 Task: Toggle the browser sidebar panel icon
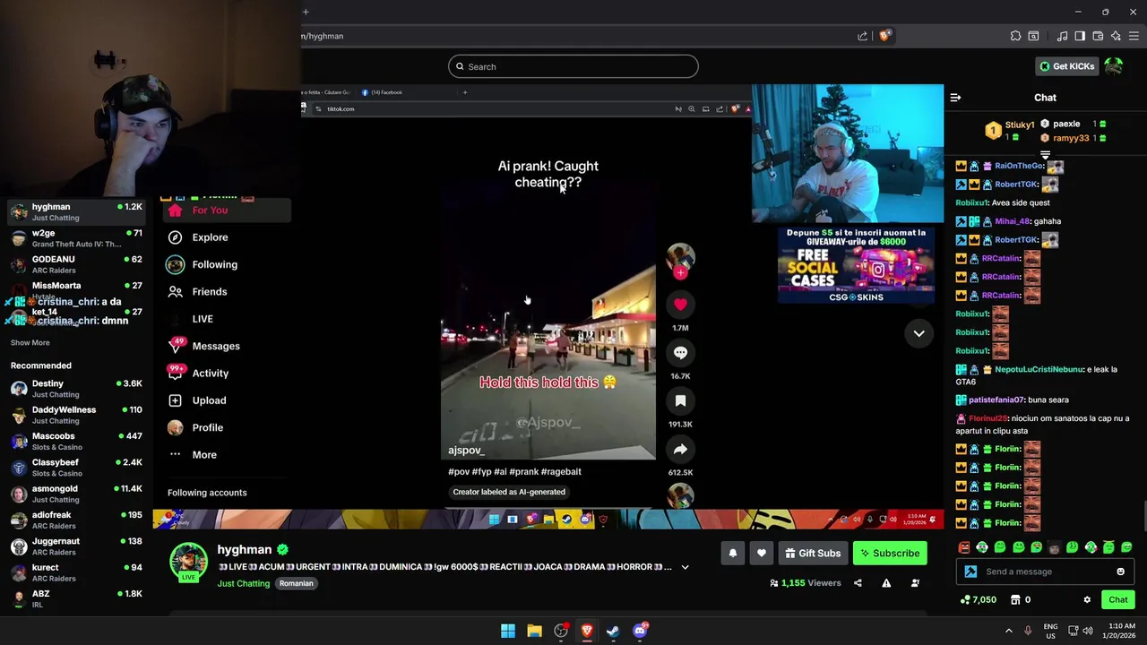click(1080, 36)
